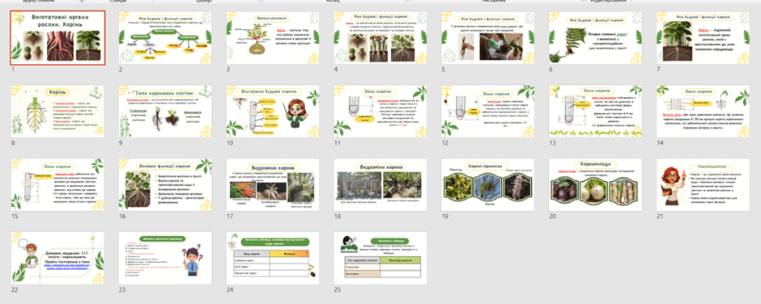Select slide 23 quiz with the puzzled boy
The image size is (761, 304).
pyautogui.click(x=165, y=258)
